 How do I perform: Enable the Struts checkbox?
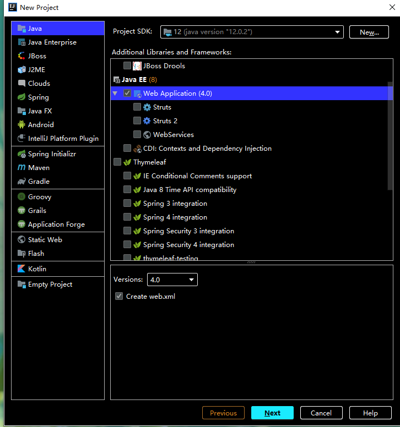click(137, 107)
